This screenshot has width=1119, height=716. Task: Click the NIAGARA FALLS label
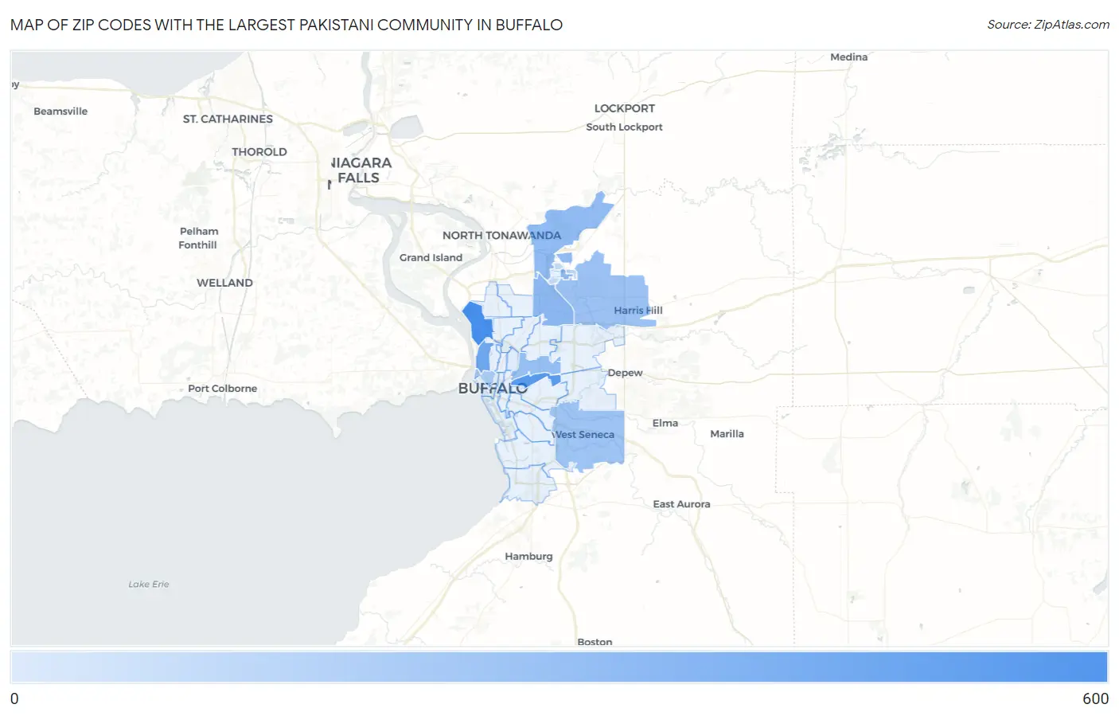(361, 170)
